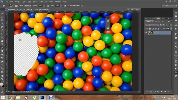The width and height of the screenshot is (178, 100).
Task: Toggle lock position icon
Action: tap(156, 29)
